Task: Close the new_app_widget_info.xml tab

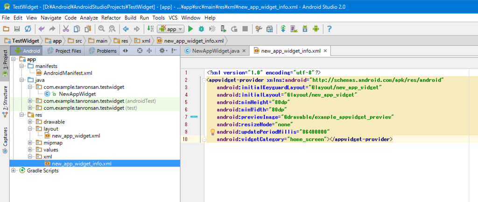Action: click(x=325, y=51)
